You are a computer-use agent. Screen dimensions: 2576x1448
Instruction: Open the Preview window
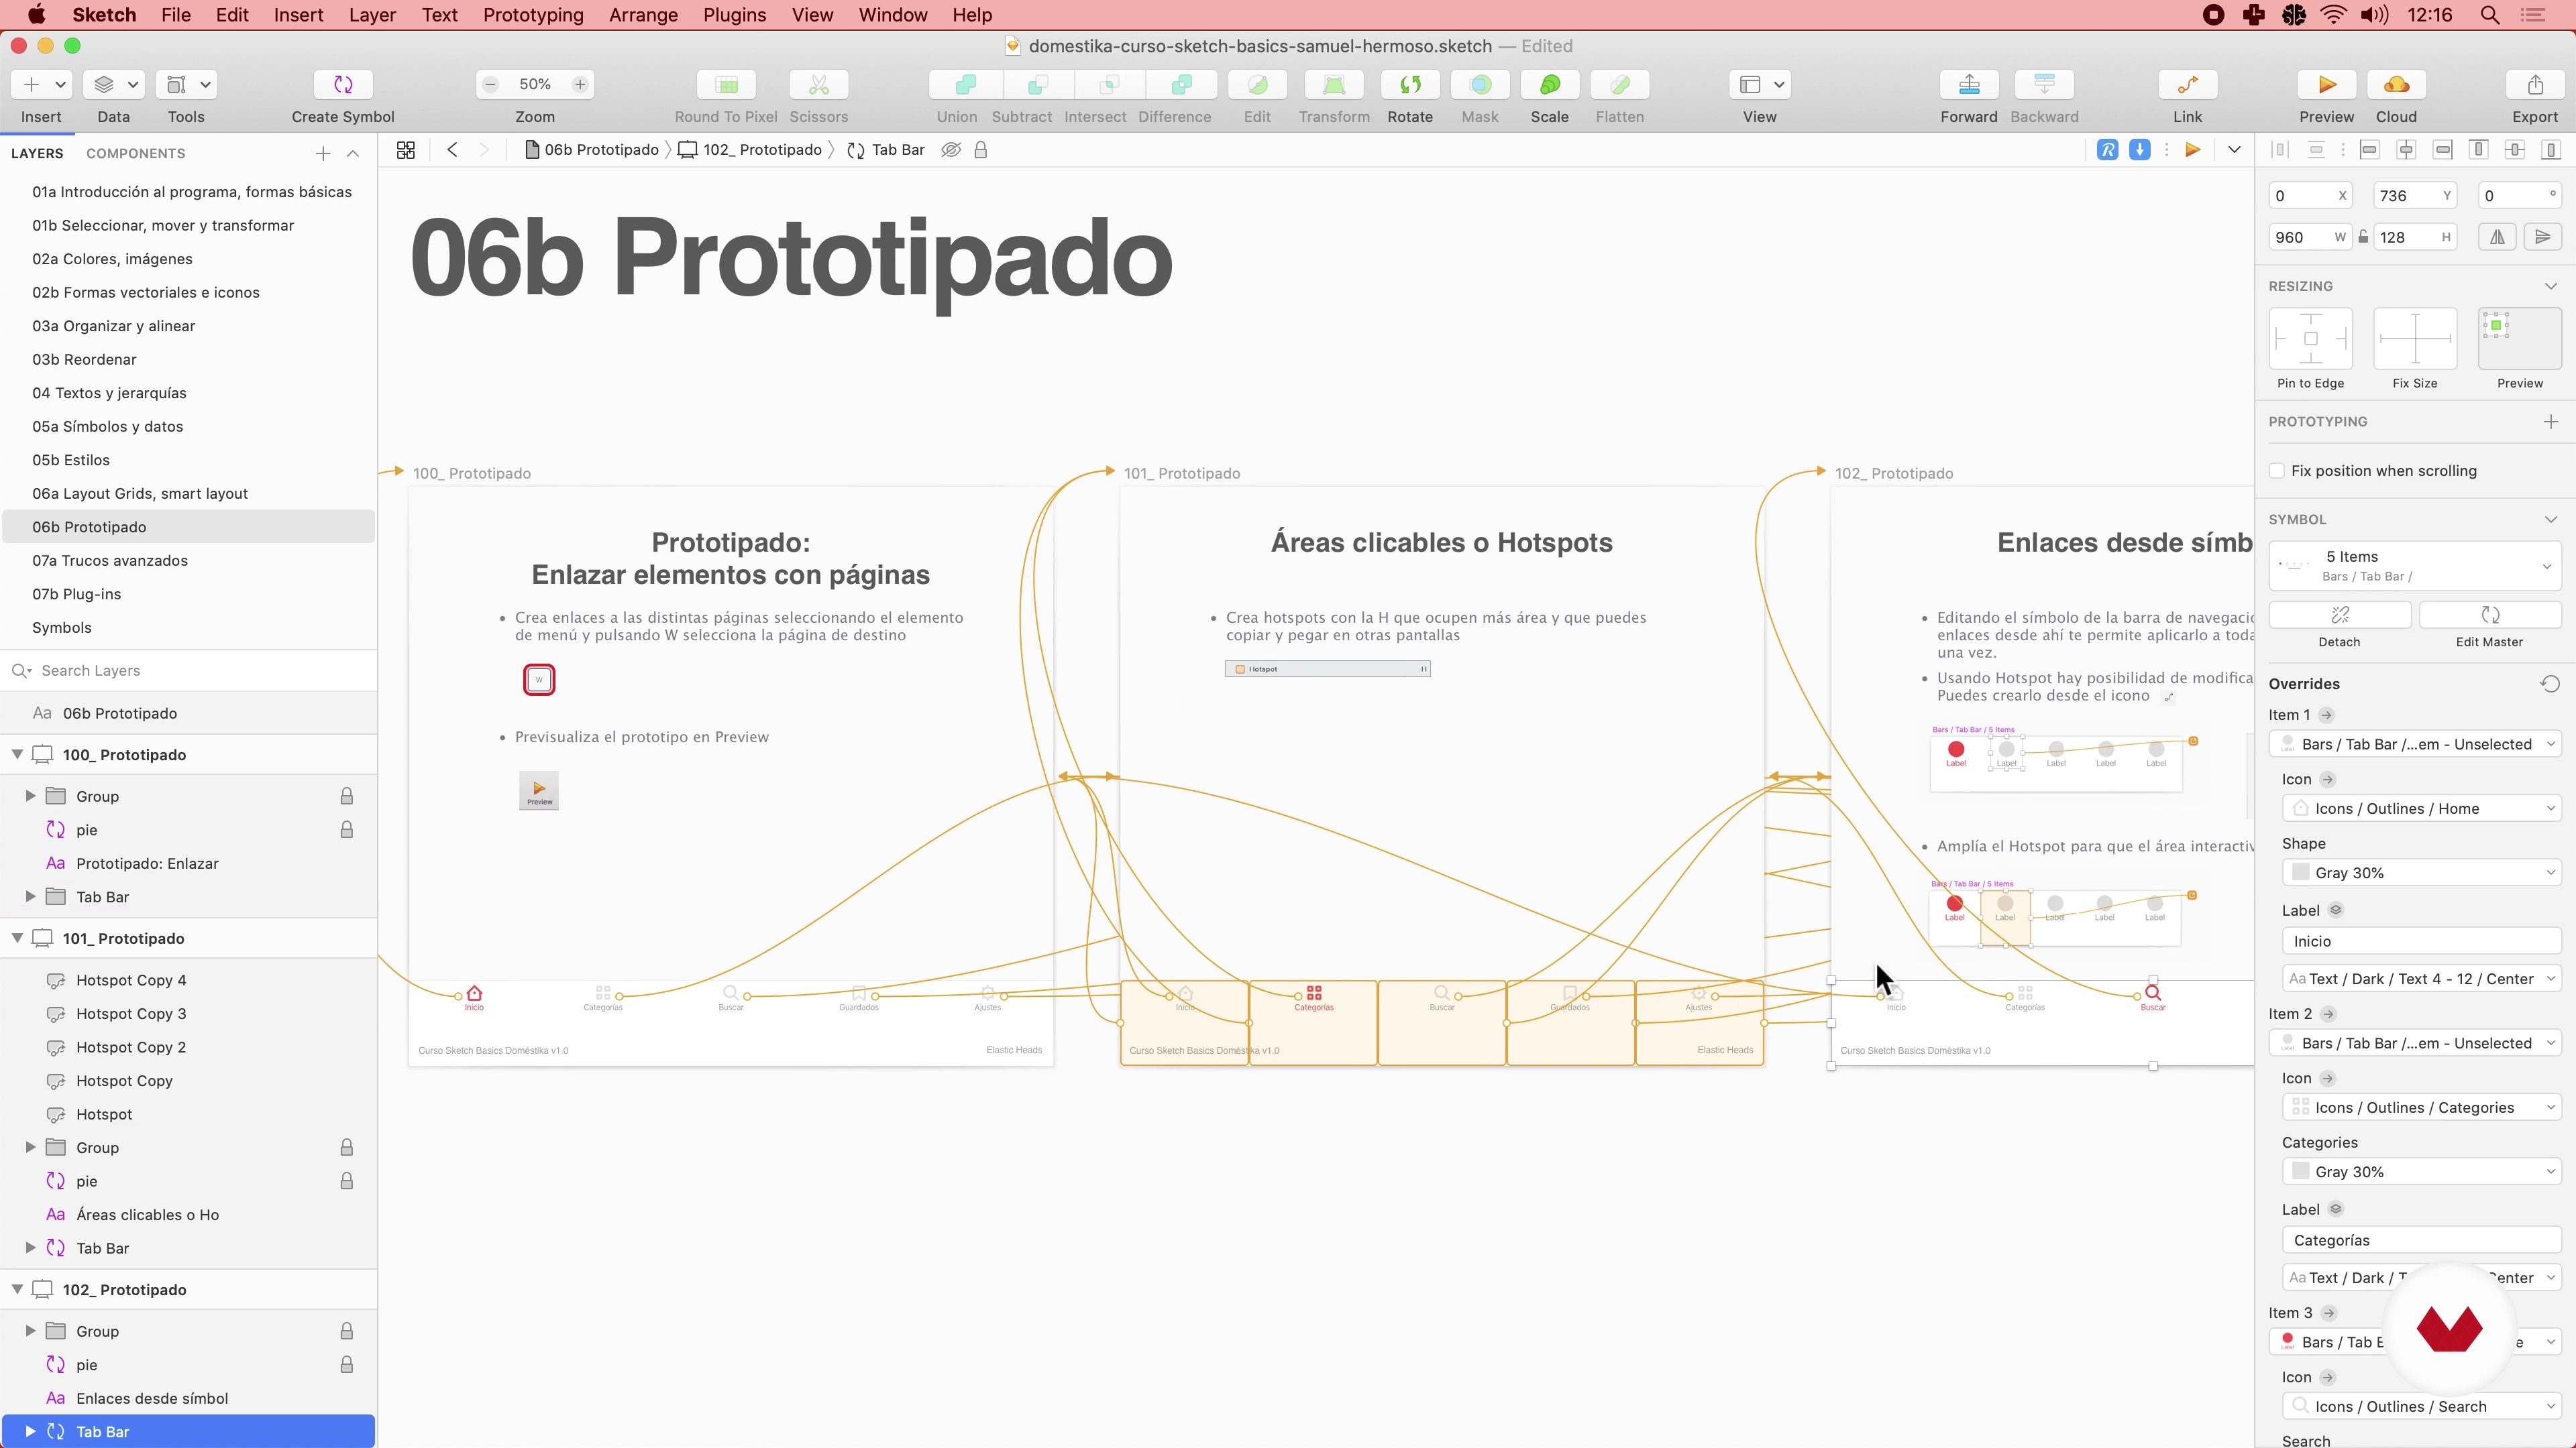pos(2326,85)
